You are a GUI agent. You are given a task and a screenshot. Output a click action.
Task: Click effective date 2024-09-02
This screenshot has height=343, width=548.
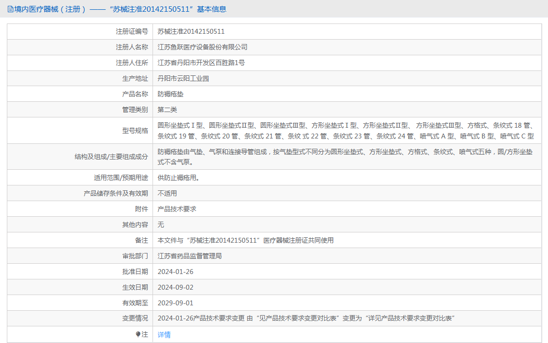point(175,287)
